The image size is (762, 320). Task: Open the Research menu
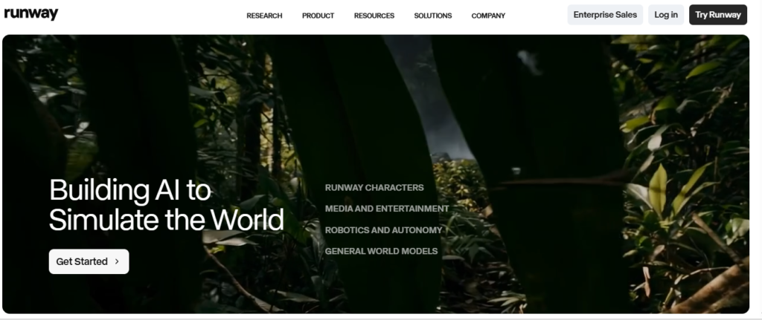pyautogui.click(x=264, y=16)
